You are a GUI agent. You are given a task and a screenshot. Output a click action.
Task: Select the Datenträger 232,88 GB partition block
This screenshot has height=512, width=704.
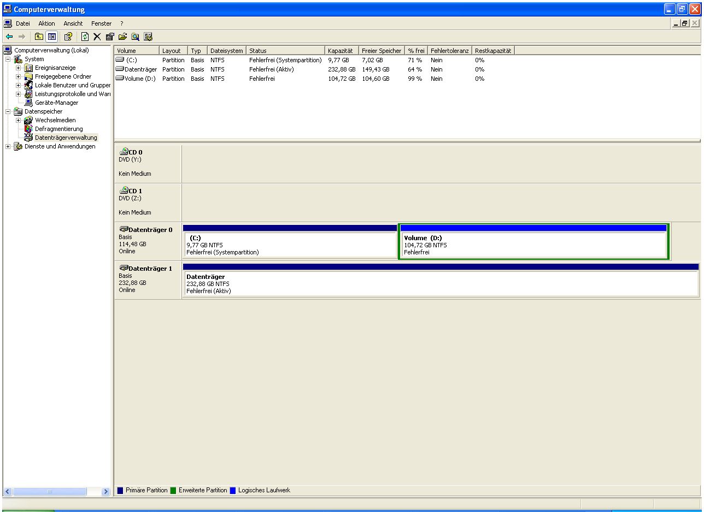point(441,280)
